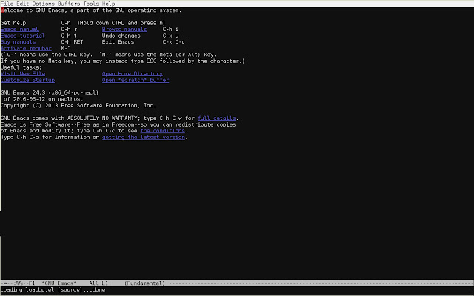The width and height of the screenshot is (474, 296).
Task: Follow the Emacs manual link
Action: (x=20, y=30)
